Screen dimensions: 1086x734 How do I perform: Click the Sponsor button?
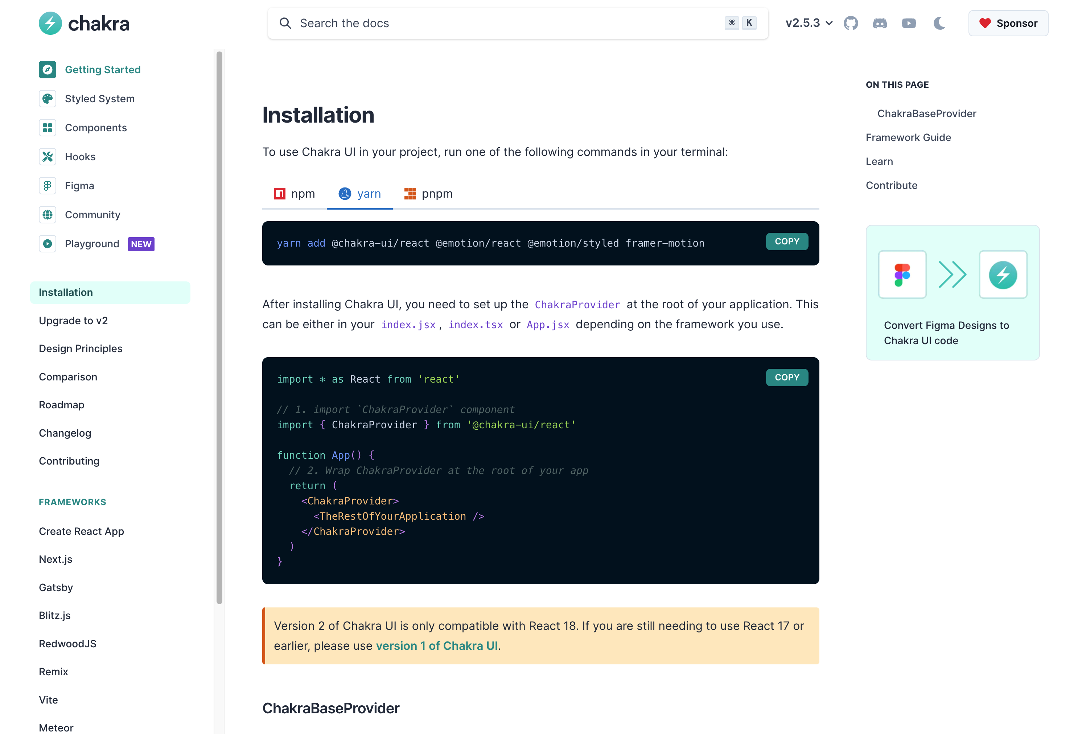tap(1008, 23)
